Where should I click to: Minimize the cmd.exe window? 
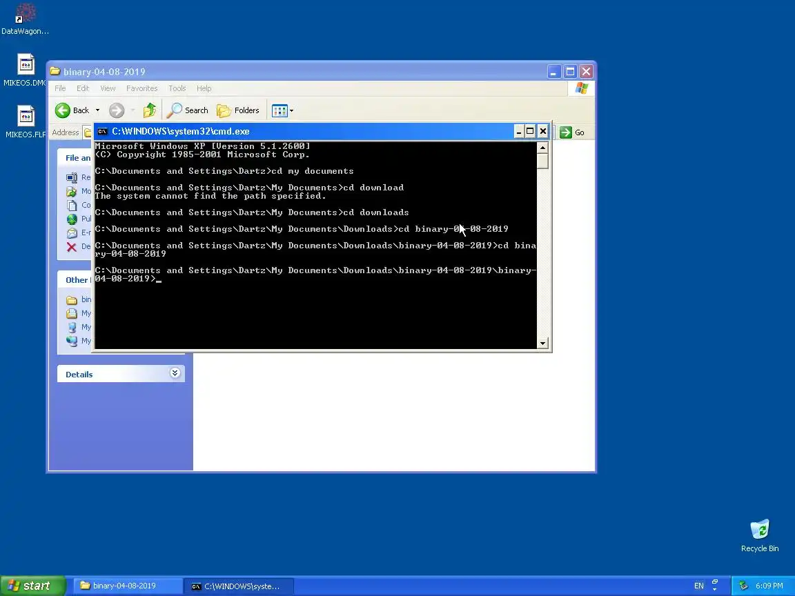(518, 132)
